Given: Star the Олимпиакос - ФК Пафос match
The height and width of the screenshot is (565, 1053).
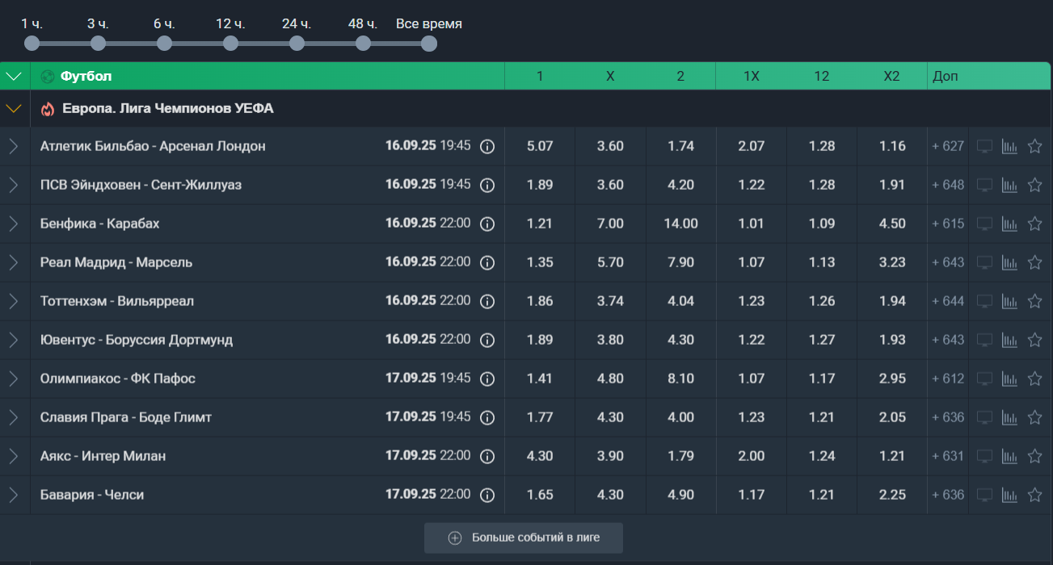Looking at the screenshot, I should (x=1034, y=379).
